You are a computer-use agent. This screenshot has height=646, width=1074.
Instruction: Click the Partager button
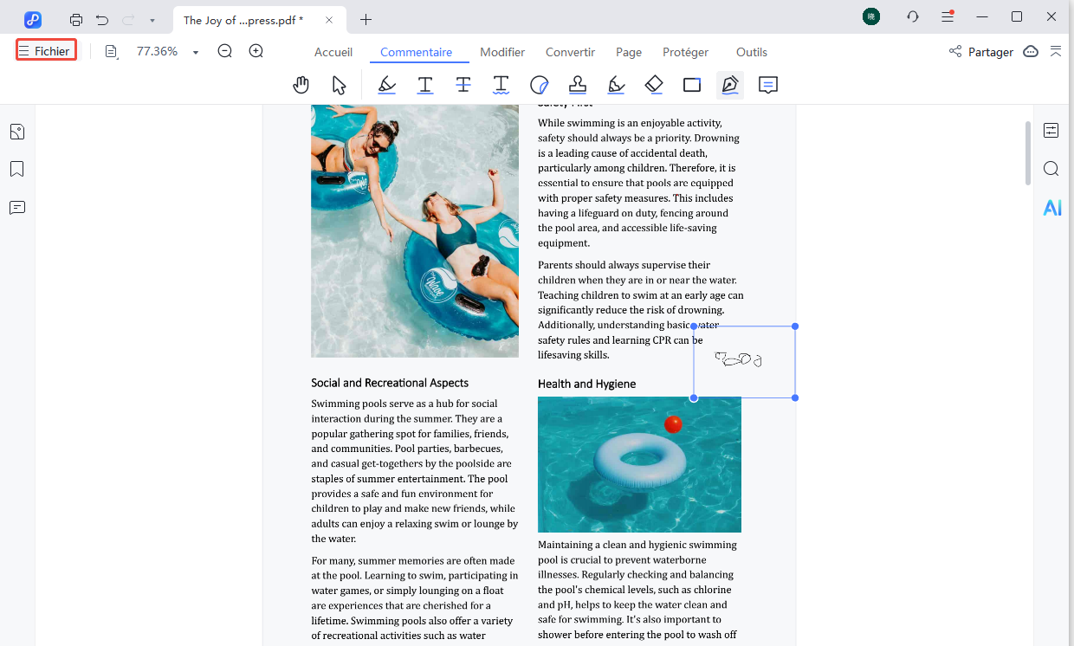[990, 51]
